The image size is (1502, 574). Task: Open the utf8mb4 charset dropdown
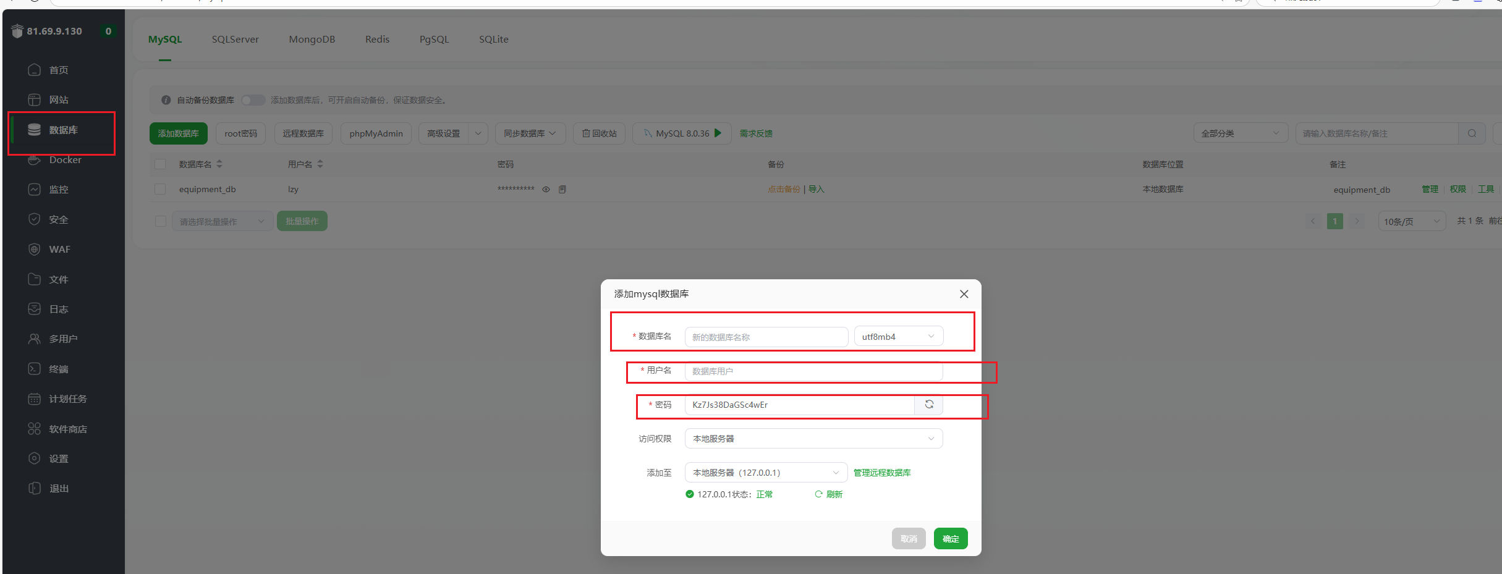(898, 336)
